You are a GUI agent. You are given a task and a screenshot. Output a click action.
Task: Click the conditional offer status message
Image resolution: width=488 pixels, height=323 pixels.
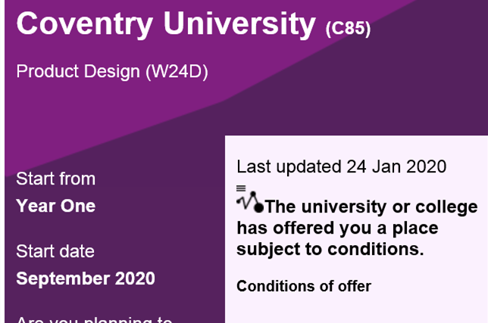pos(357,227)
